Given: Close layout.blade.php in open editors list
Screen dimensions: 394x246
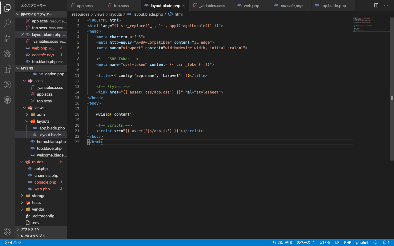Looking at the screenshot, I should click(x=22, y=35).
